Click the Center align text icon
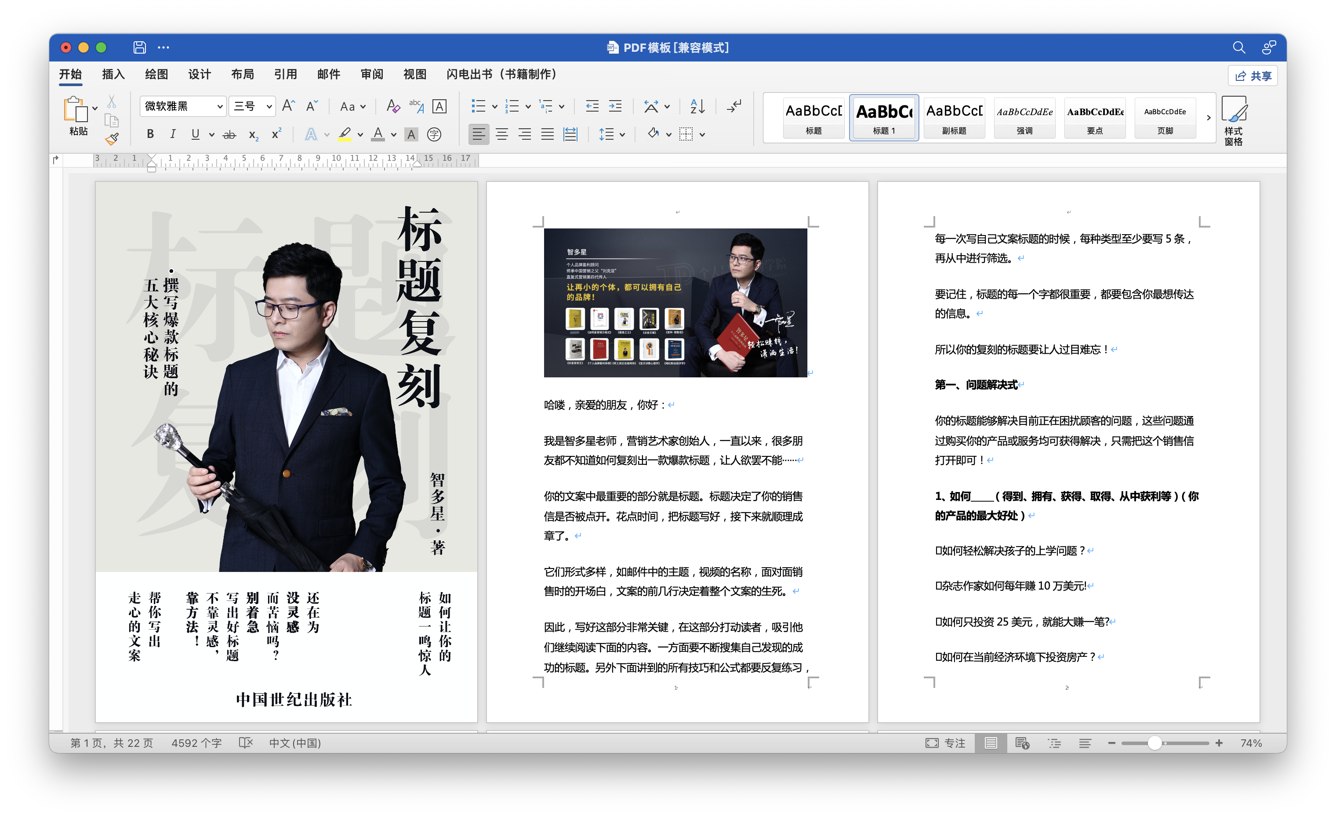 [501, 134]
